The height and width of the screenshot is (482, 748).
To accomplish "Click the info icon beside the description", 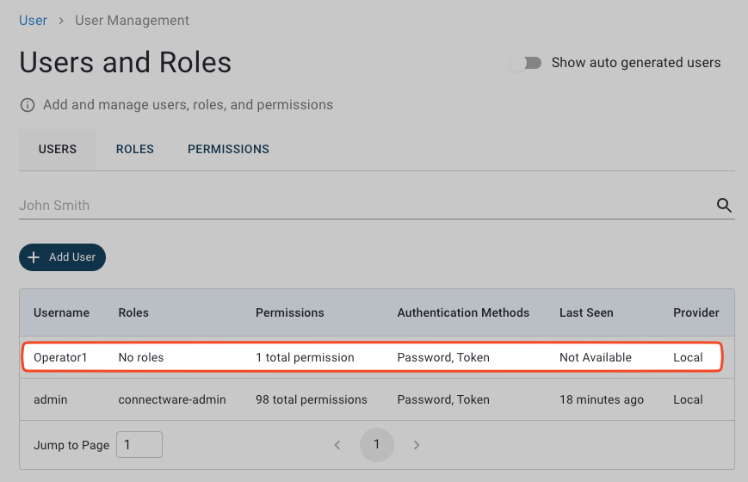I will pyautogui.click(x=28, y=105).
